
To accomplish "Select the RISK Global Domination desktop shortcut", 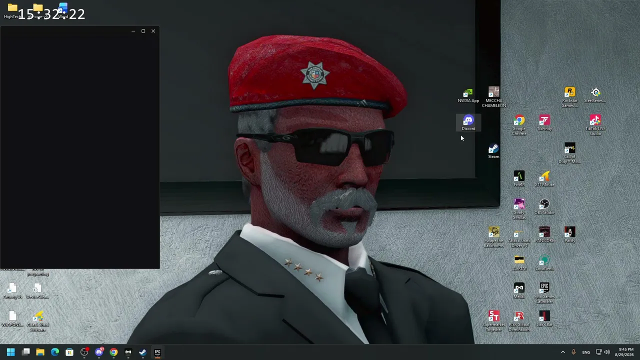I will [x=519, y=321].
